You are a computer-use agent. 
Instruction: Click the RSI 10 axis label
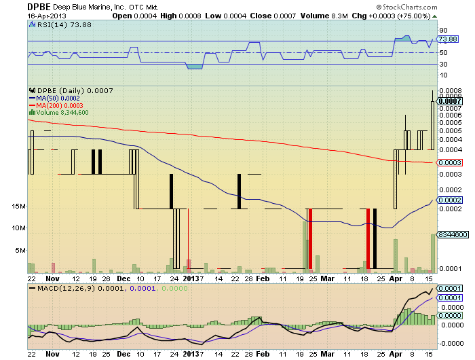pyautogui.click(x=444, y=75)
